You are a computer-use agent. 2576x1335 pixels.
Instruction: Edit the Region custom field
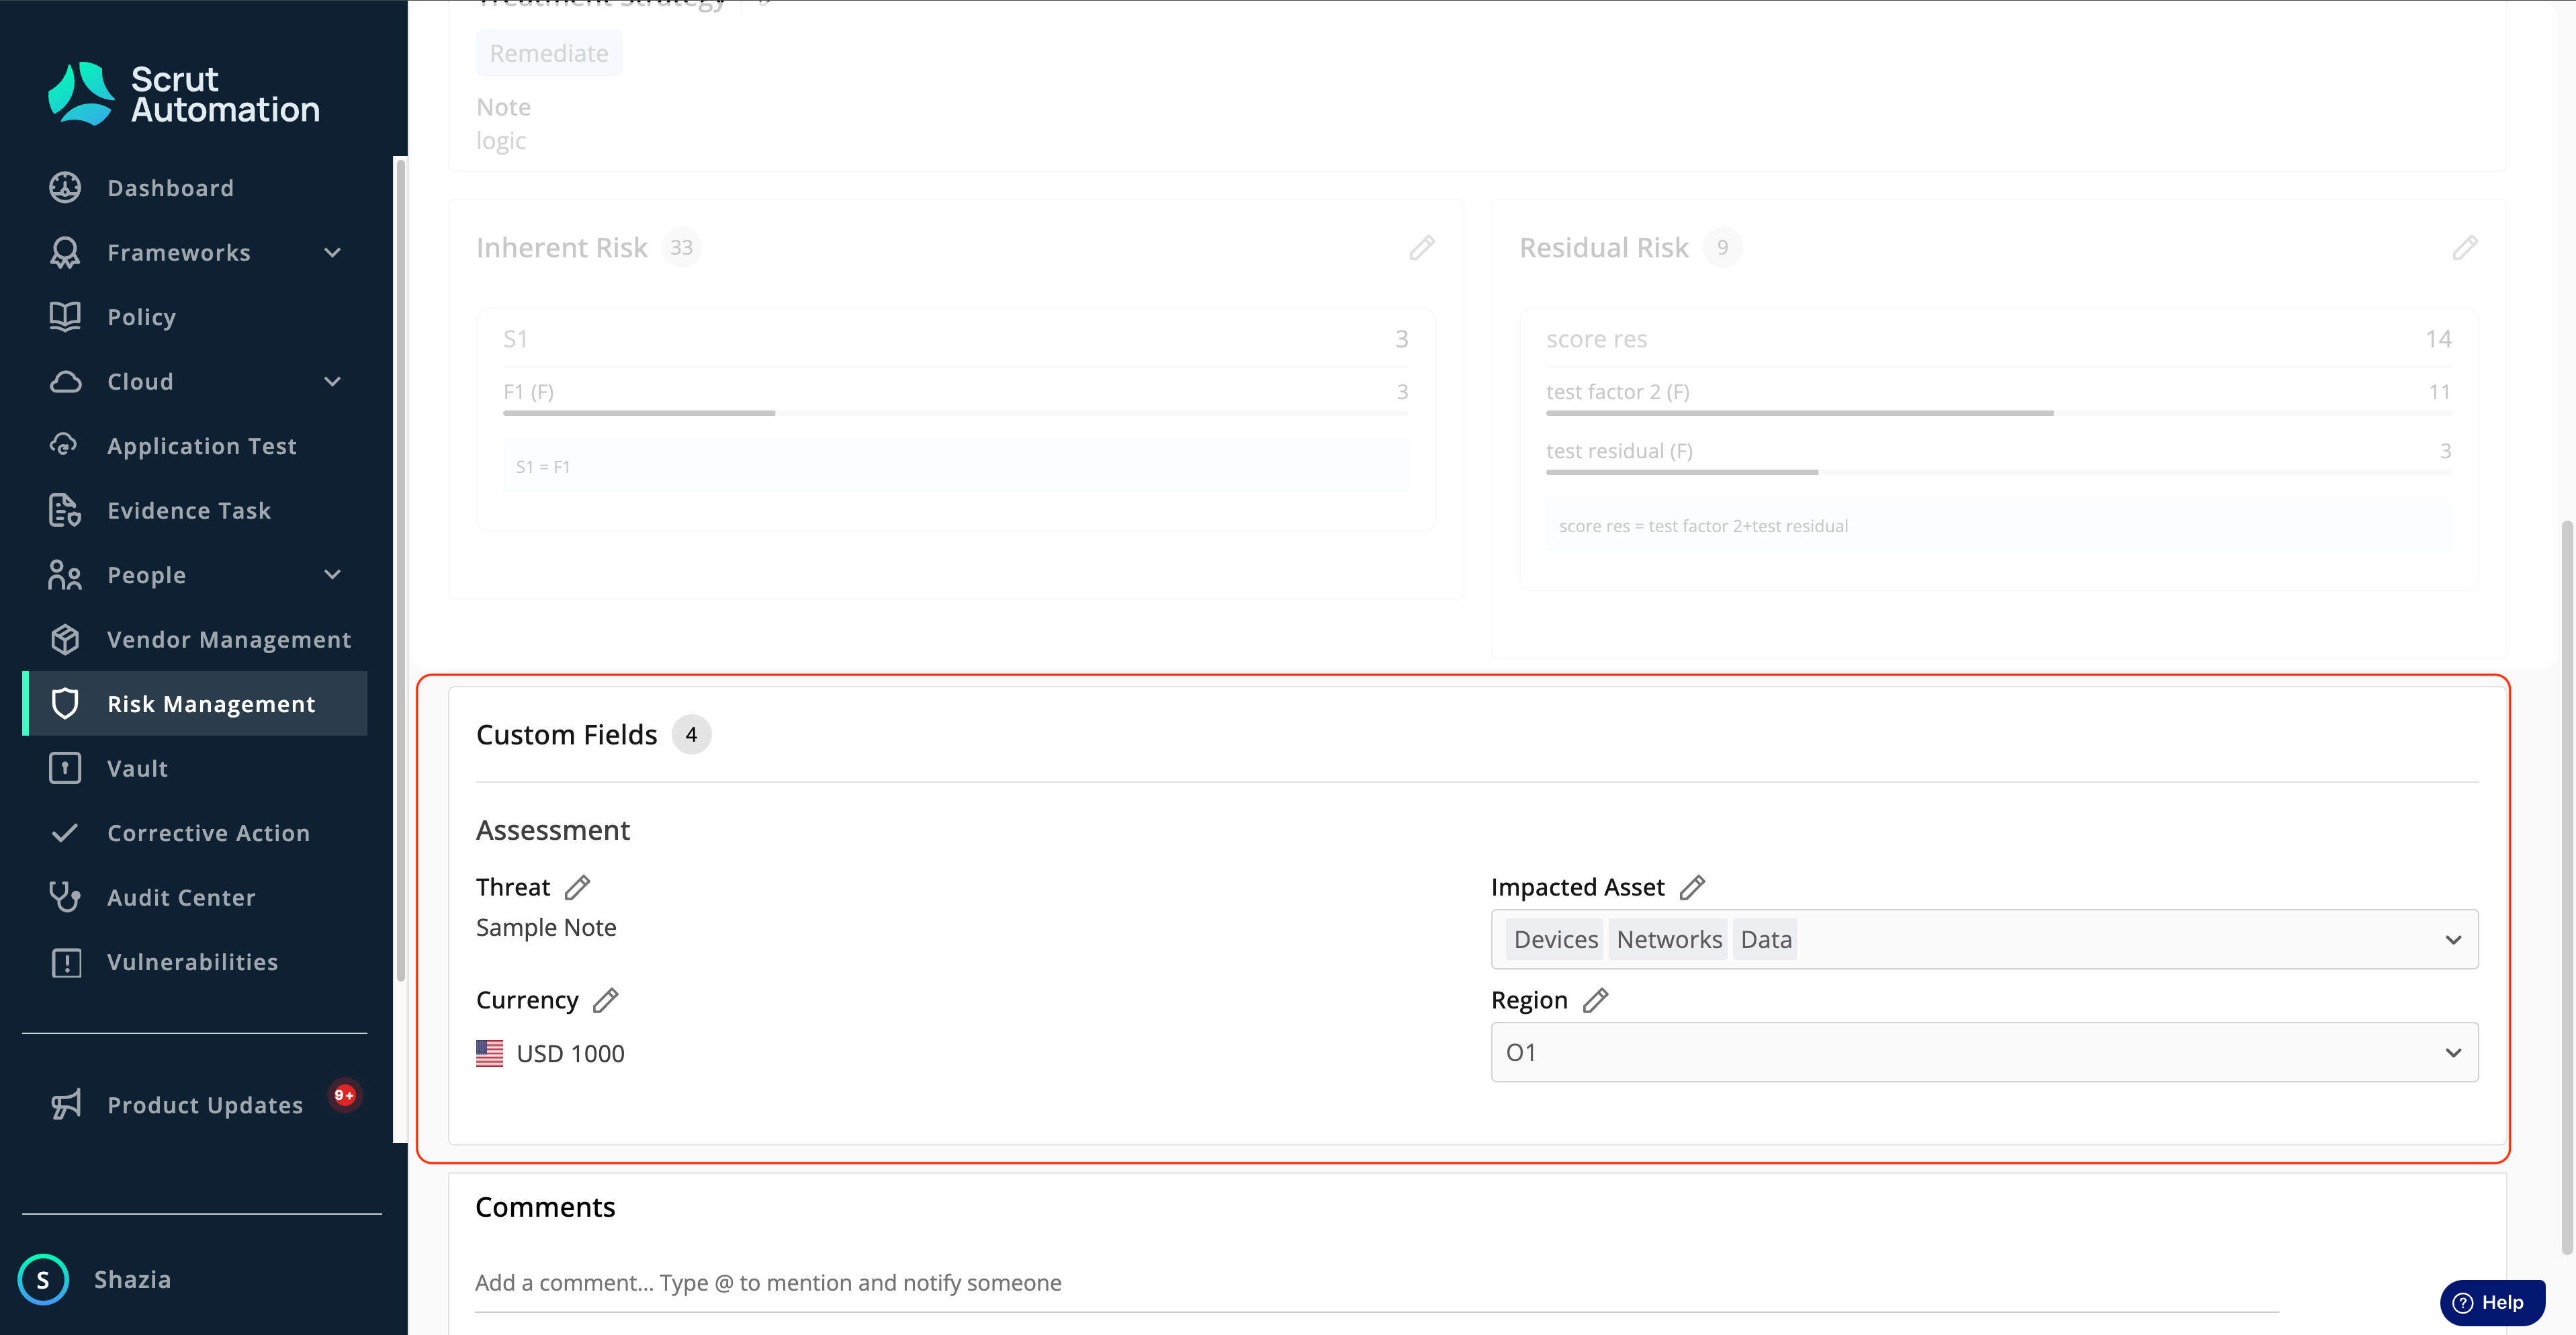1595,1000
